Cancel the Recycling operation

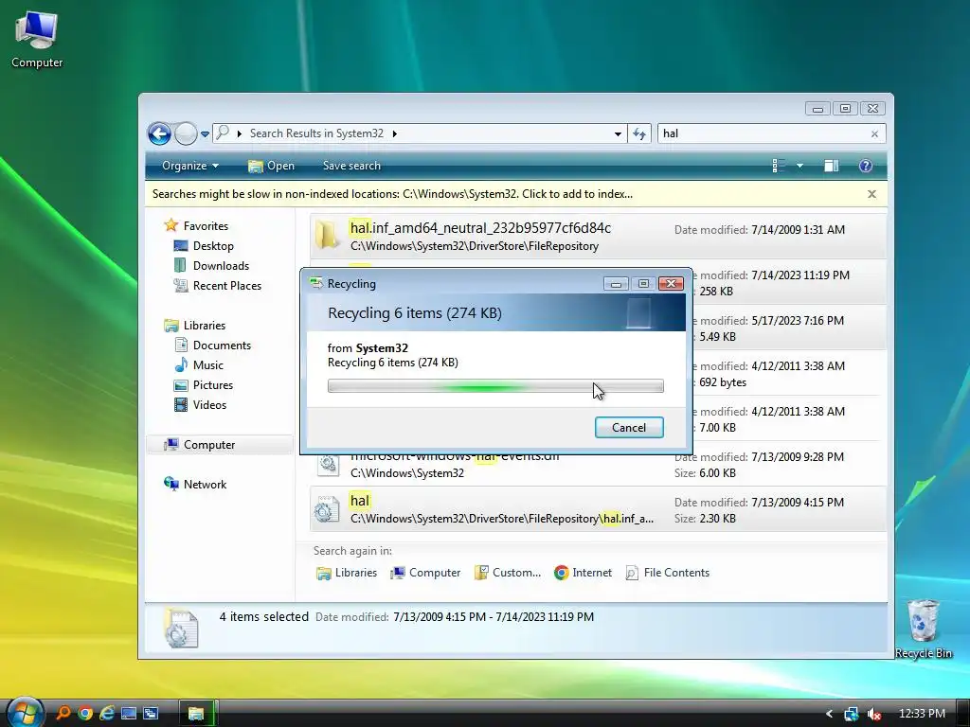(x=629, y=428)
